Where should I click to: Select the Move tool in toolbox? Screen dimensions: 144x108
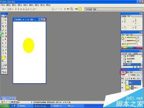tap(6, 20)
